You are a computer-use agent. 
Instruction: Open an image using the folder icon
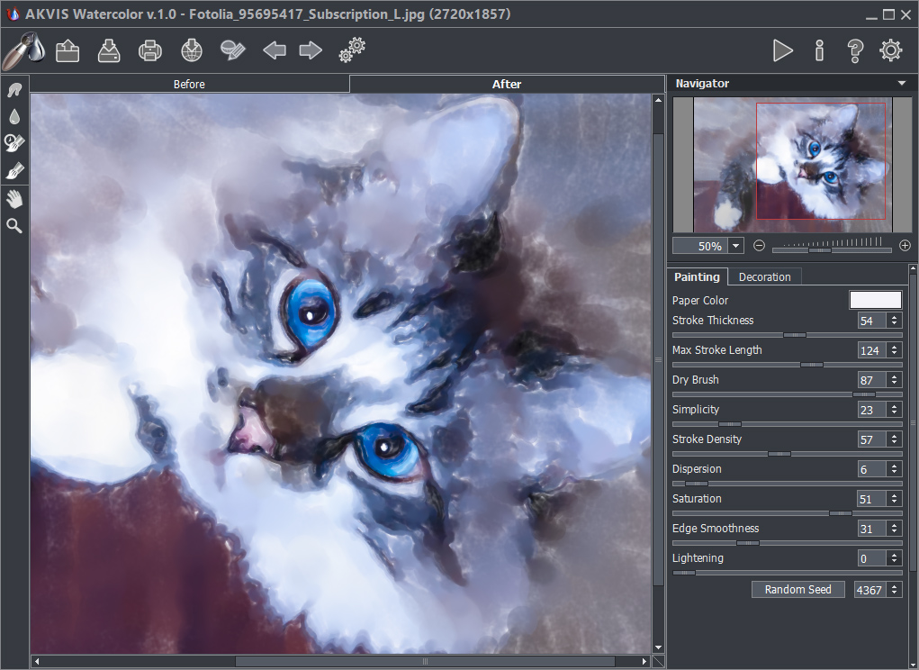click(68, 50)
